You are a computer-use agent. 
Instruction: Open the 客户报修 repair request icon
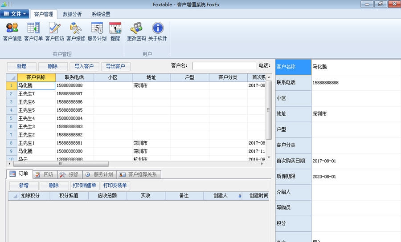tap(76, 31)
